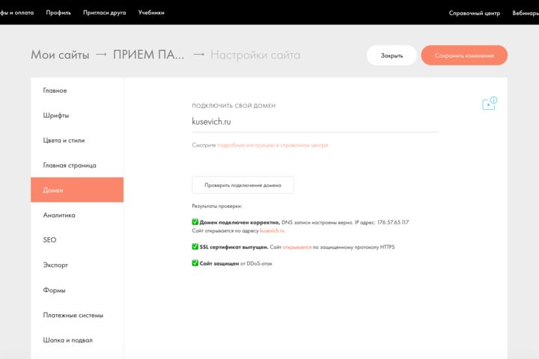Image resolution: width=539 pixels, height=359 pixels.
Task: Open the video help icon
Action: tap(490, 103)
